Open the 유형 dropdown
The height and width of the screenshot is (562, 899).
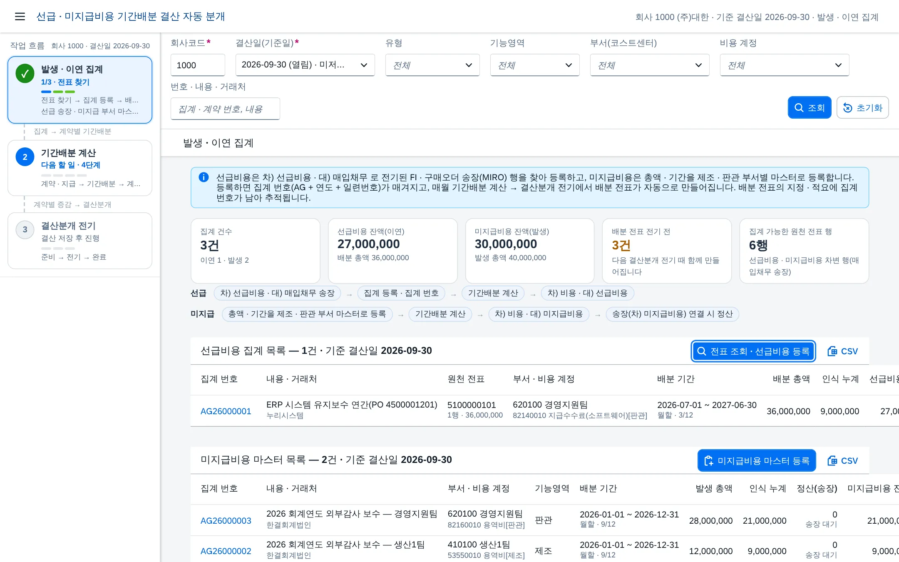pos(432,65)
